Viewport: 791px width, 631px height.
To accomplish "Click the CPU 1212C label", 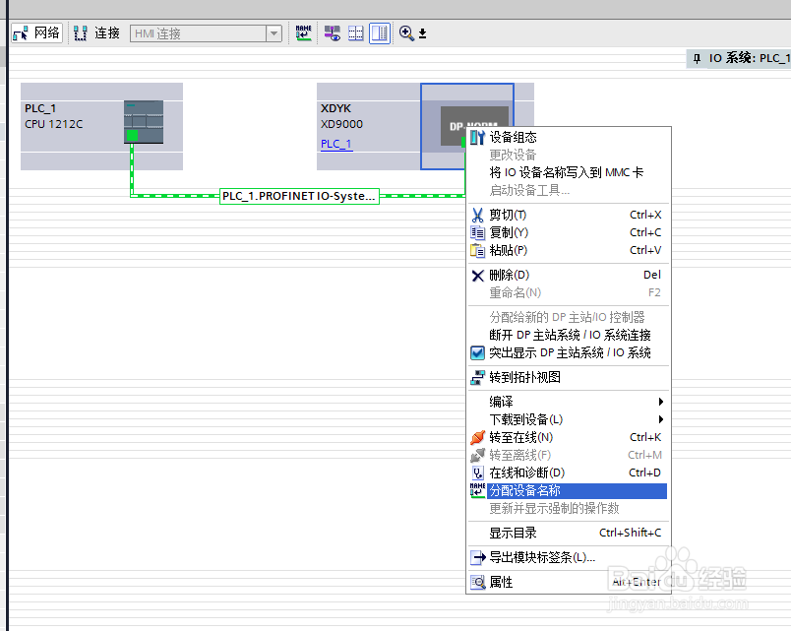I will click(53, 124).
